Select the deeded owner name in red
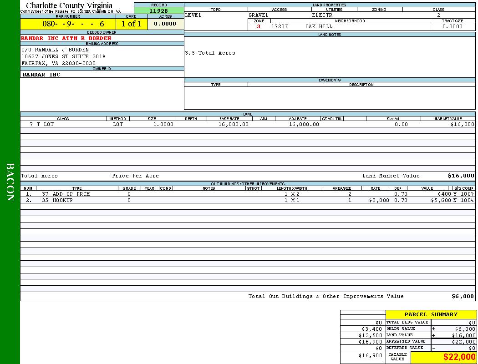 click(x=66, y=38)
